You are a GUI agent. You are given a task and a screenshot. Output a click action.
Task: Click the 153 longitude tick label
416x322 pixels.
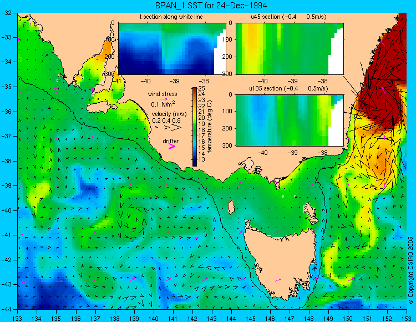[x=407, y=318]
